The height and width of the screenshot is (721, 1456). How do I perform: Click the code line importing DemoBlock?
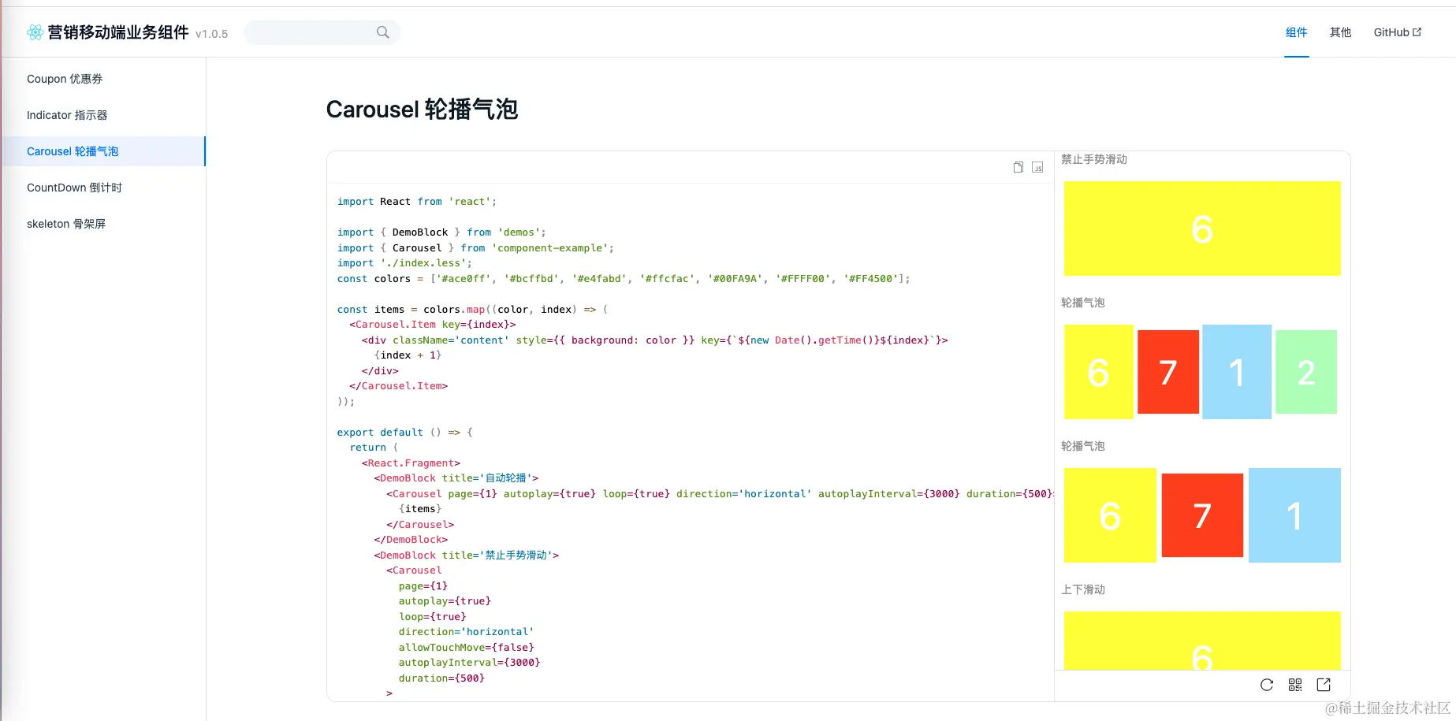click(x=441, y=232)
